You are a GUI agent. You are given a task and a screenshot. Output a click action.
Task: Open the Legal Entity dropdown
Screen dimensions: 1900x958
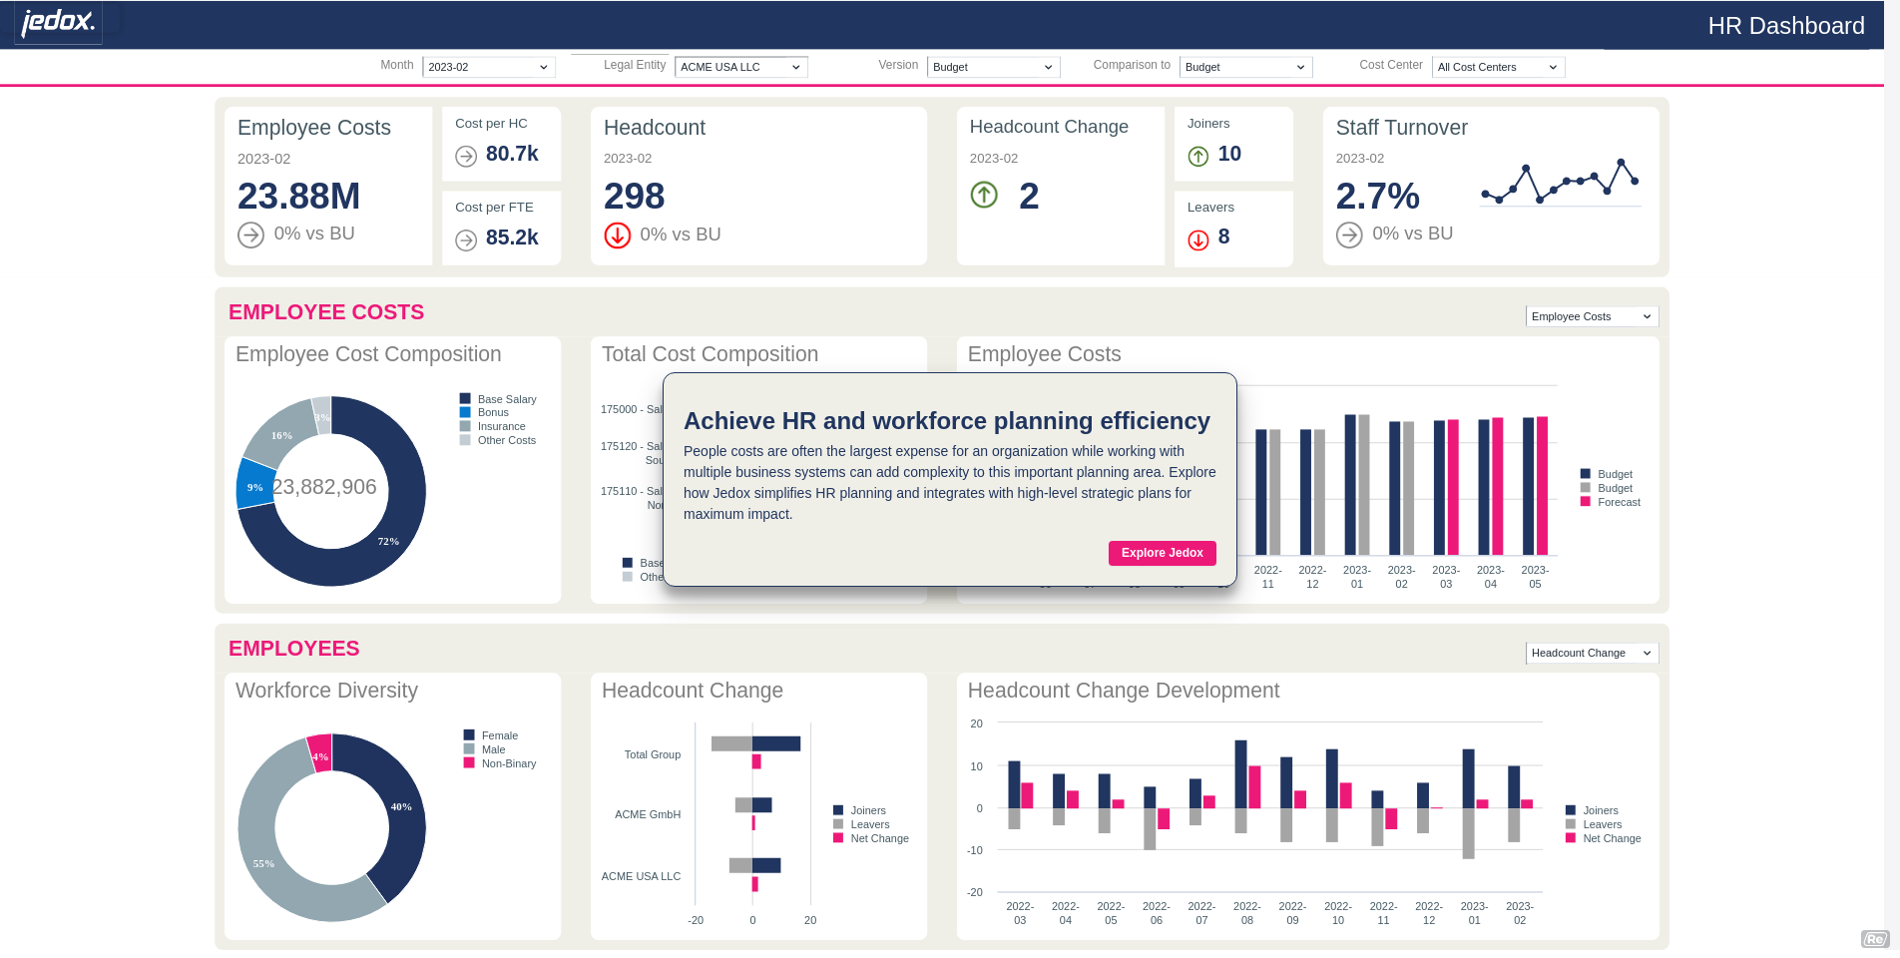coord(740,67)
